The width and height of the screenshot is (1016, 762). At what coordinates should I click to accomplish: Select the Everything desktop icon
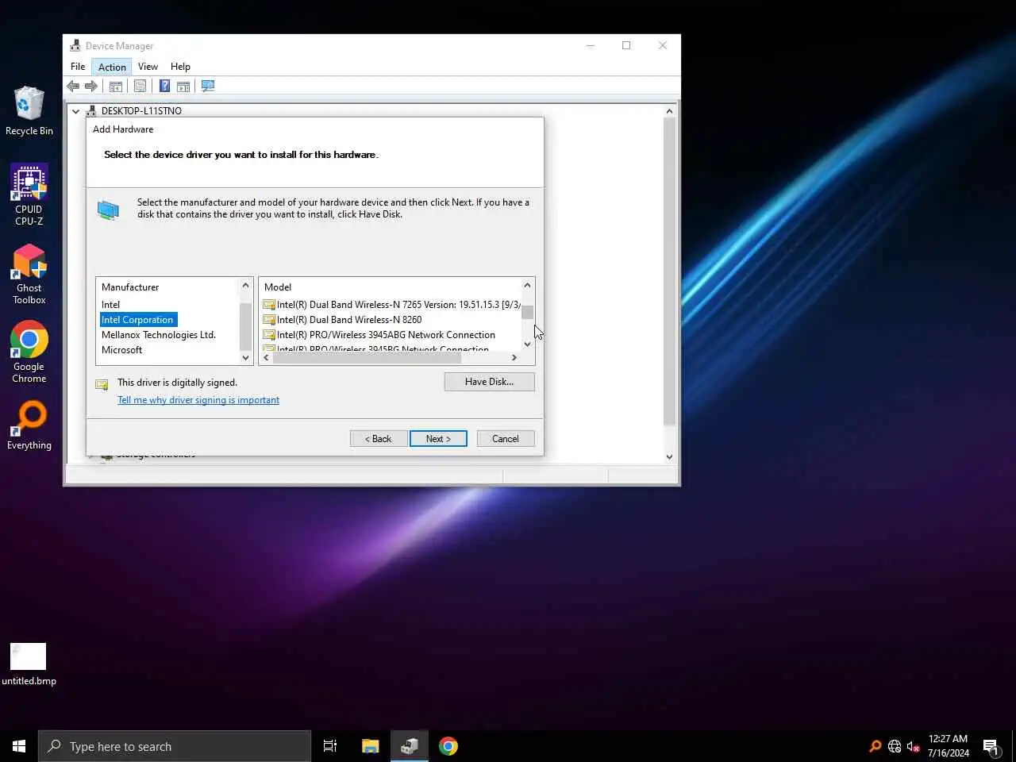click(x=29, y=425)
